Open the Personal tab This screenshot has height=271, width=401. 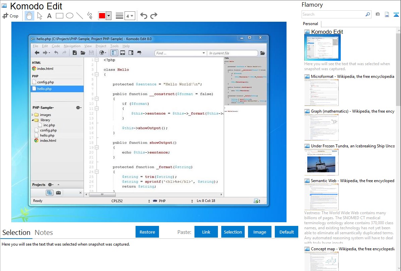pyautogui.click(x=311, y=24)
